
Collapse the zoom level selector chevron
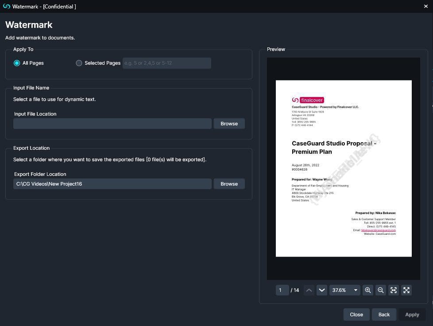(355, 290)
